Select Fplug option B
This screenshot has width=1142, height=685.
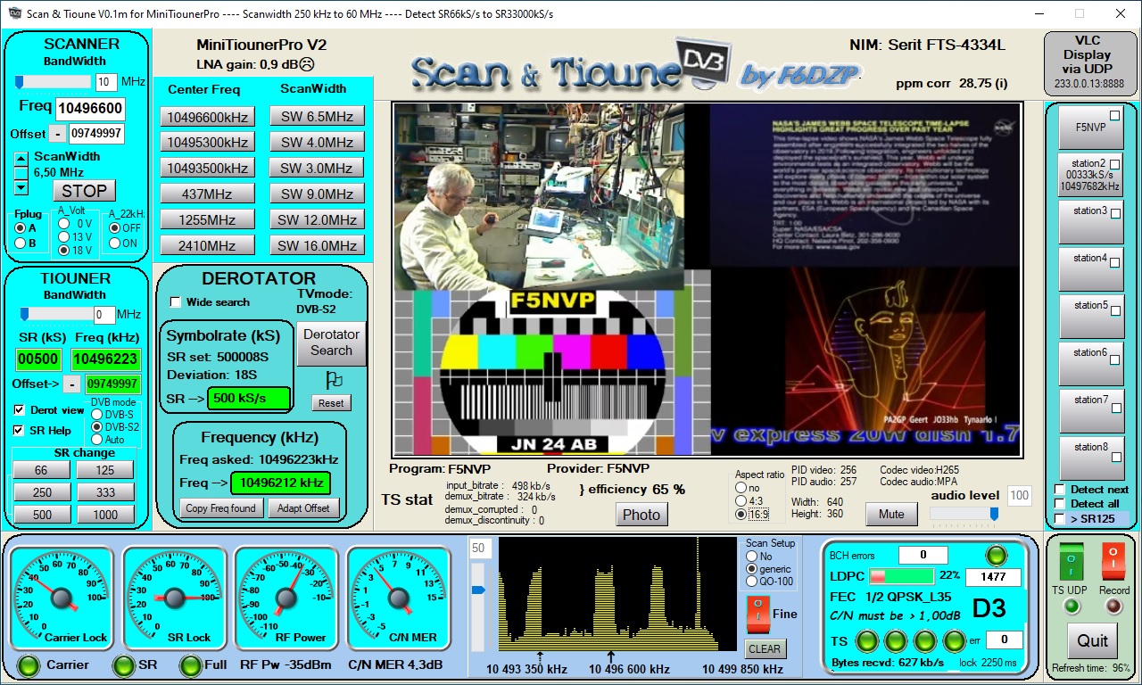pyautogui.click(x=21, y=243)
